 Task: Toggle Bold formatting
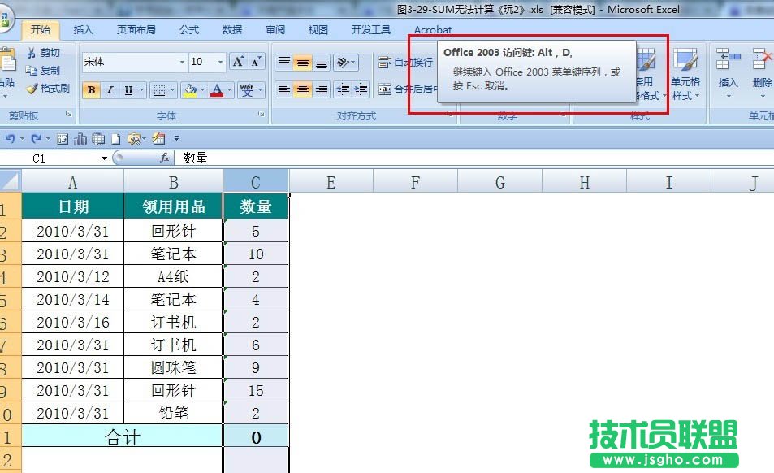[91, 90]
